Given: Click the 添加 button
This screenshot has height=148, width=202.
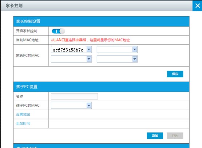Looking at the screenshot, I should click(x=155, y=136).
